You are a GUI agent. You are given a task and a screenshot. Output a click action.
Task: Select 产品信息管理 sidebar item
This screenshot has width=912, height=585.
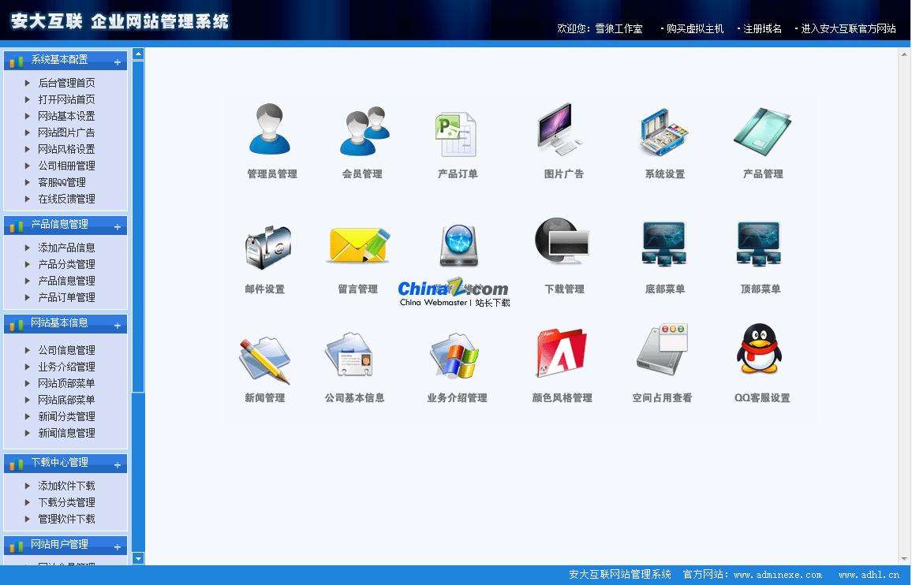pos(66,281)
